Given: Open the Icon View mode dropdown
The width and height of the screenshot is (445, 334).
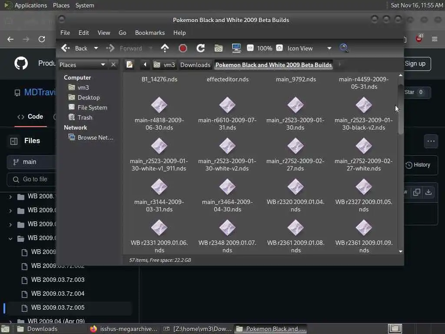Looking at the screenshot, I should point(309,48).
